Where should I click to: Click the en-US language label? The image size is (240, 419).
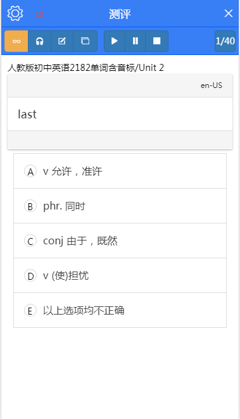coord(212,85)
